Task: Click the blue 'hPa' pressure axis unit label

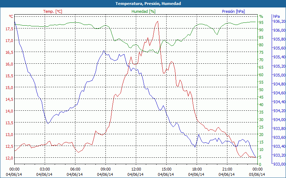Action: click(276, 16)
